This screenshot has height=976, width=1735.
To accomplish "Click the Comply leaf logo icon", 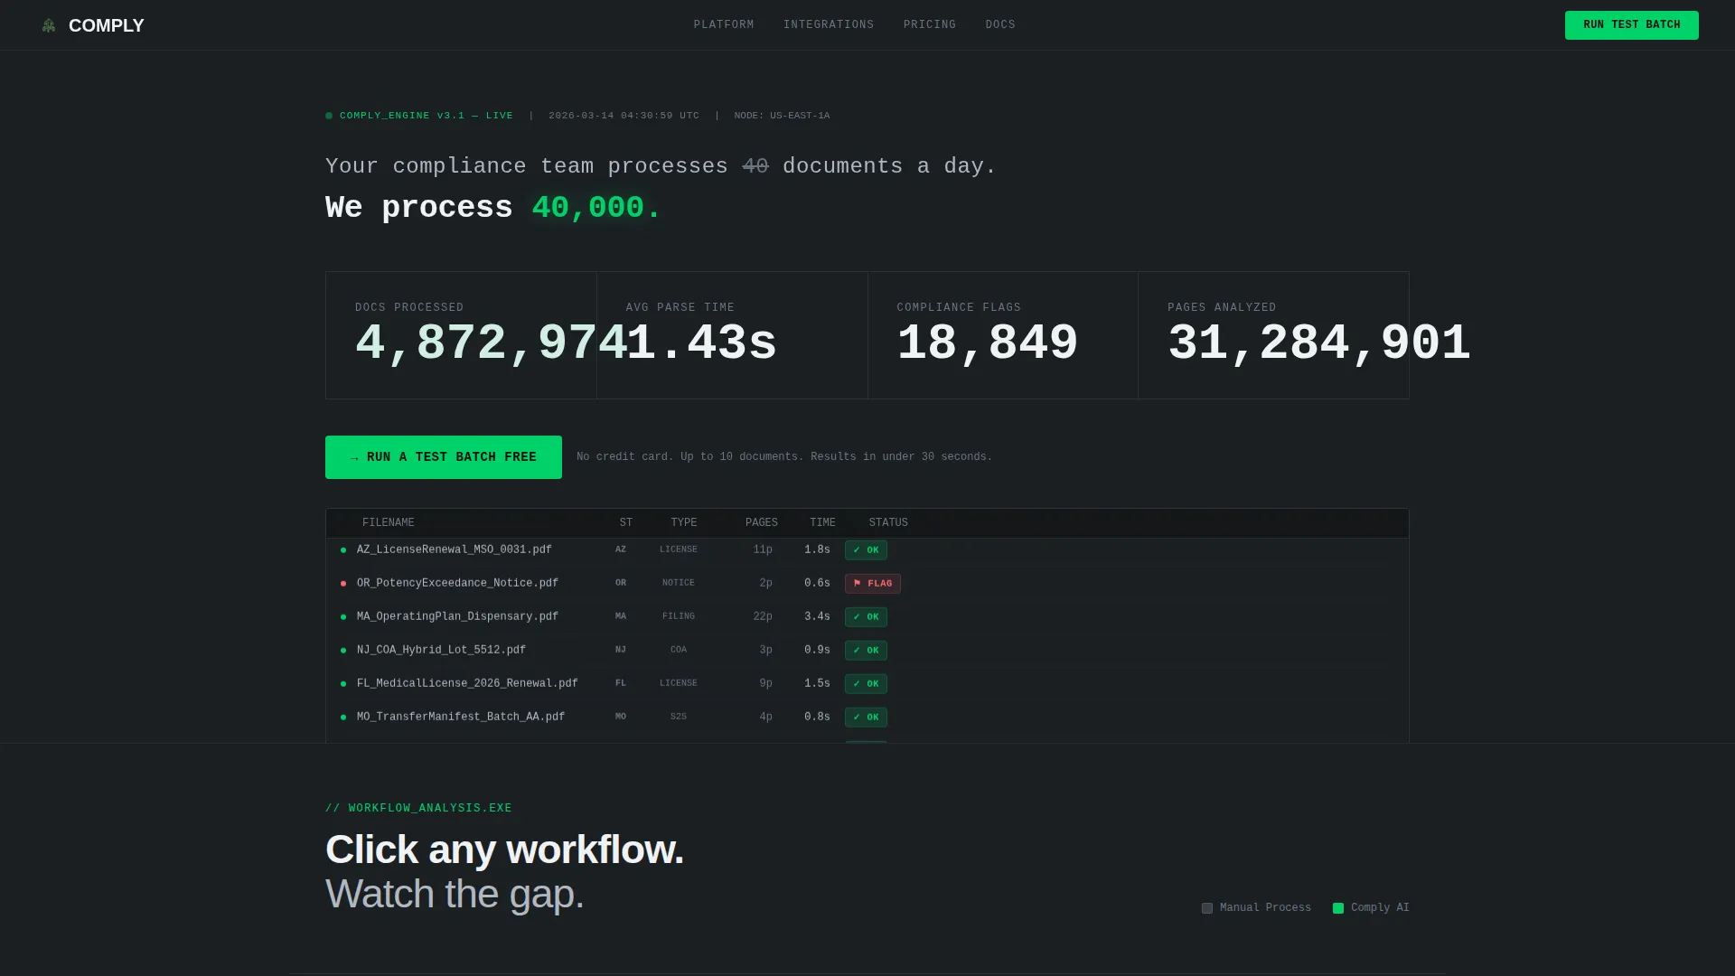I will 49,25.
